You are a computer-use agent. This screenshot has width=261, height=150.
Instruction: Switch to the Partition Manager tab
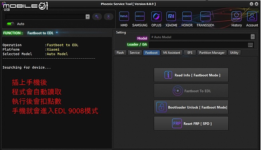[x=212, y=53]
